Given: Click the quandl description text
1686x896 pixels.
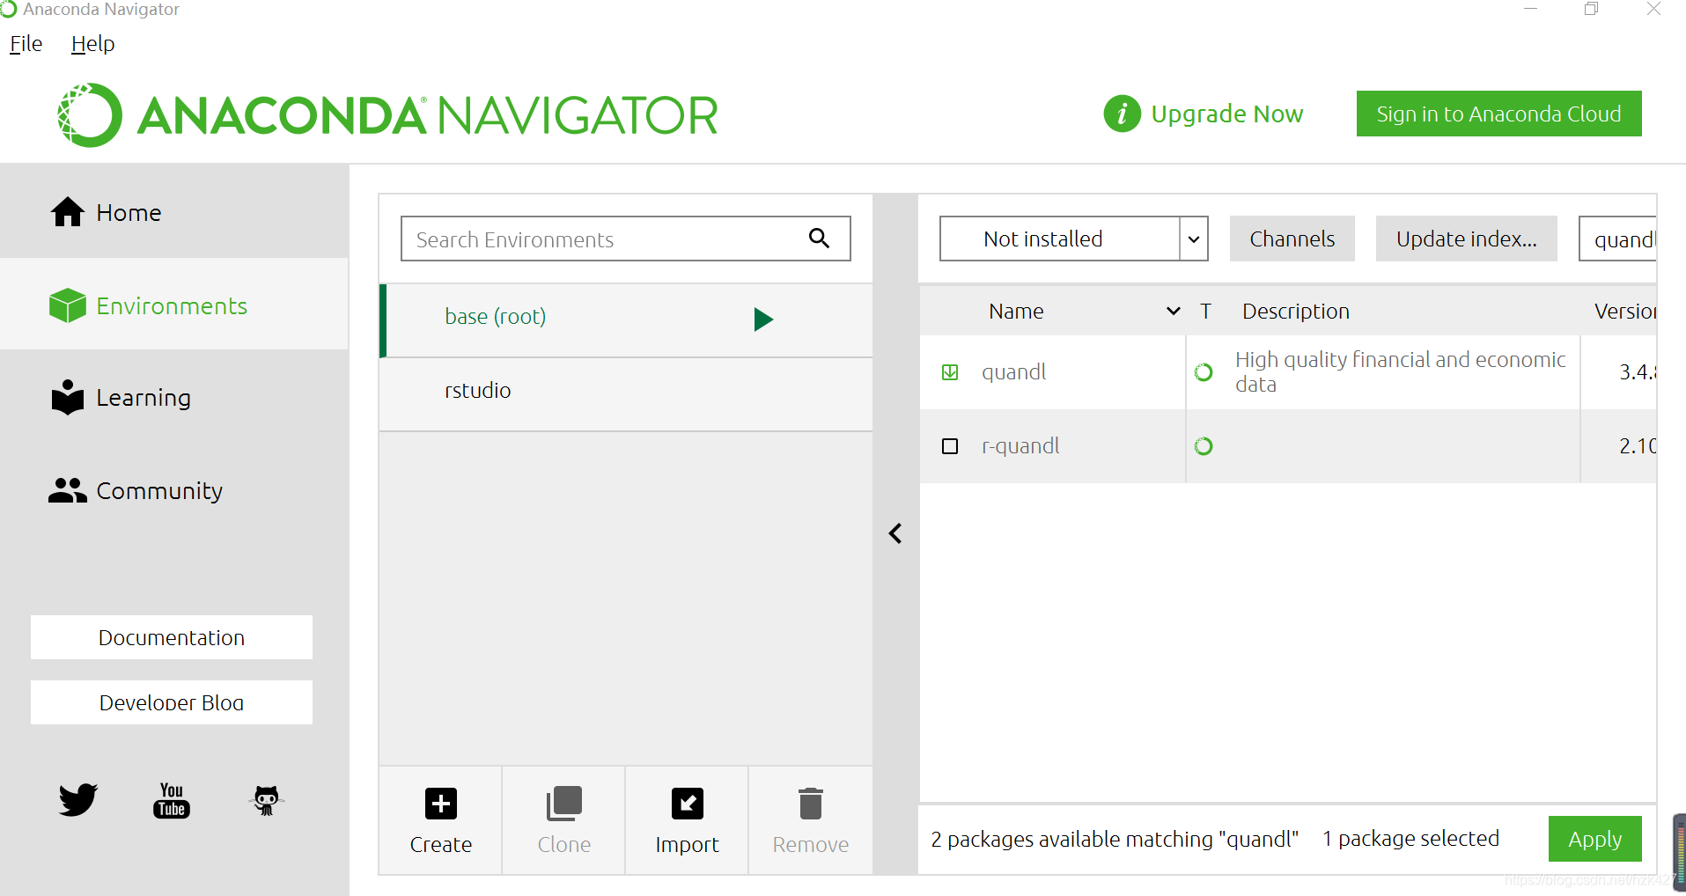Looking at the screenshot, I should [1400, 371].
